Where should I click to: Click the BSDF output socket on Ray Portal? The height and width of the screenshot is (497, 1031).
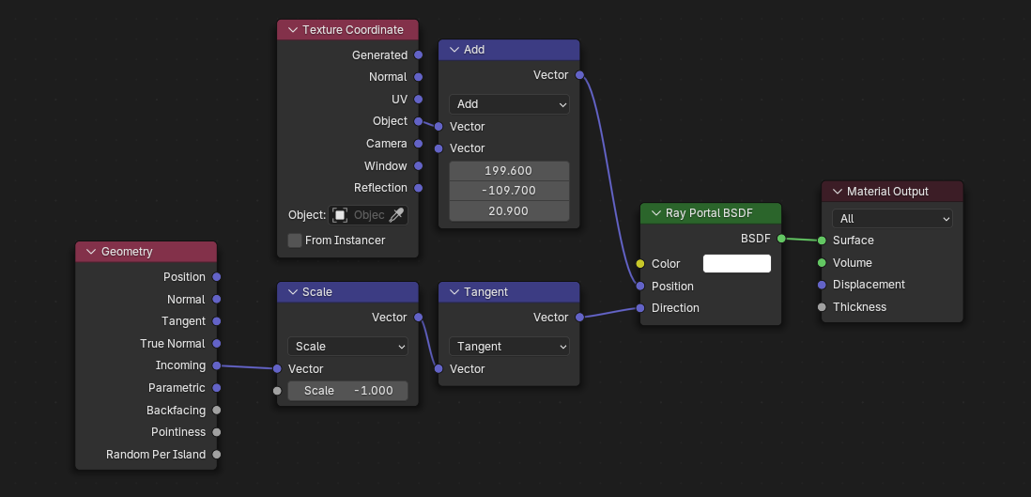pos(781,239)
